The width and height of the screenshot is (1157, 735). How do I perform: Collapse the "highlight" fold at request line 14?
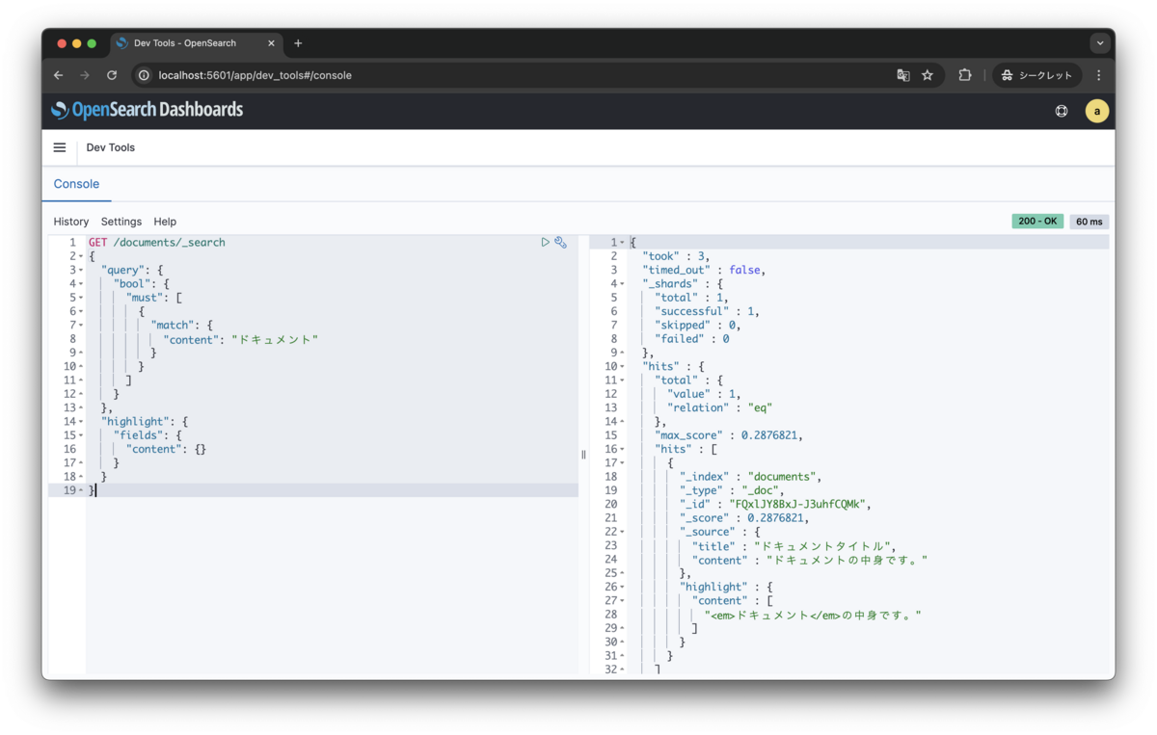pos(81,422)
